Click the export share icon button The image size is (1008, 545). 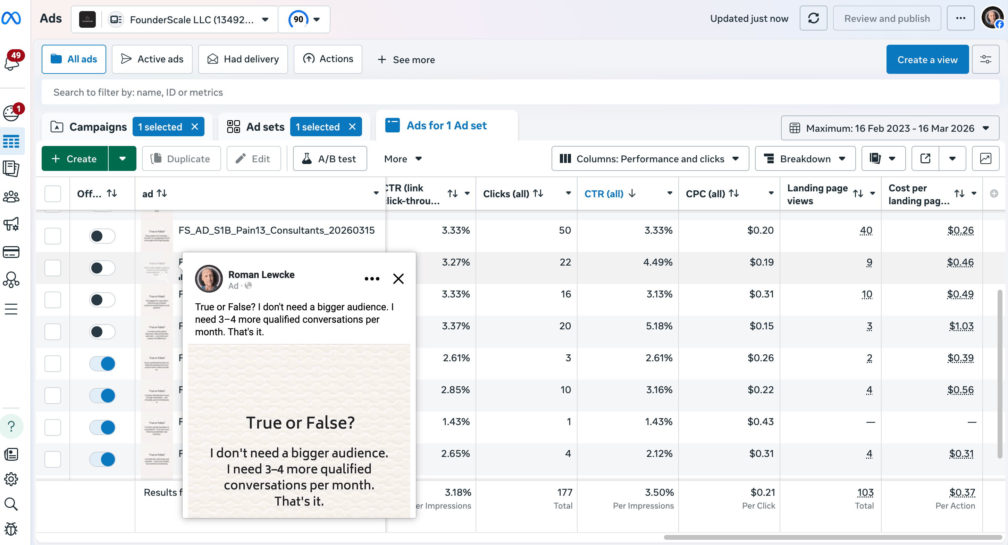925,158
